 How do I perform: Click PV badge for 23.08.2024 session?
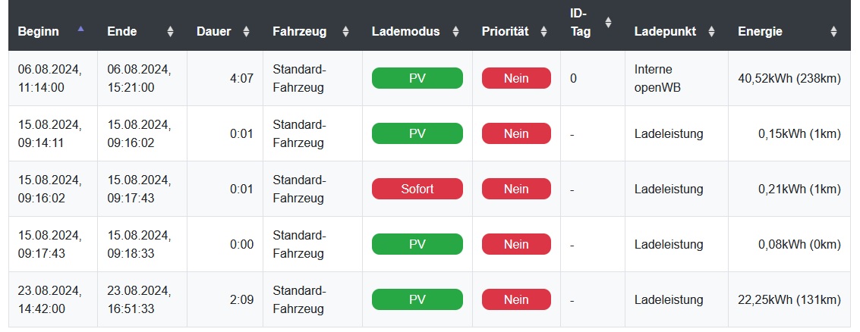(417, 299)
